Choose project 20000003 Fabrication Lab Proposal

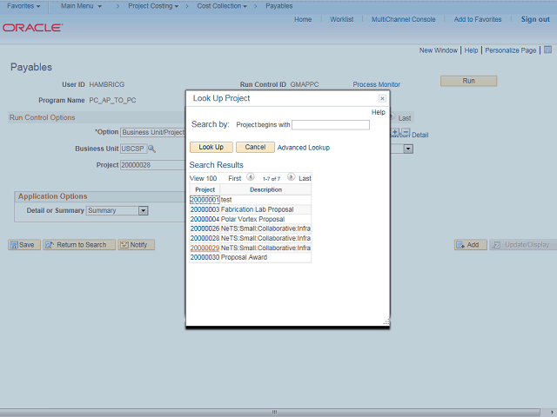pos(205,209)
